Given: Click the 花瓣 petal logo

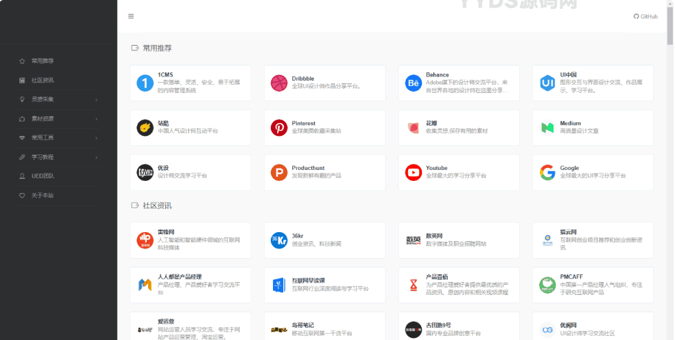Looking at the screenshot, I should 414,128.
